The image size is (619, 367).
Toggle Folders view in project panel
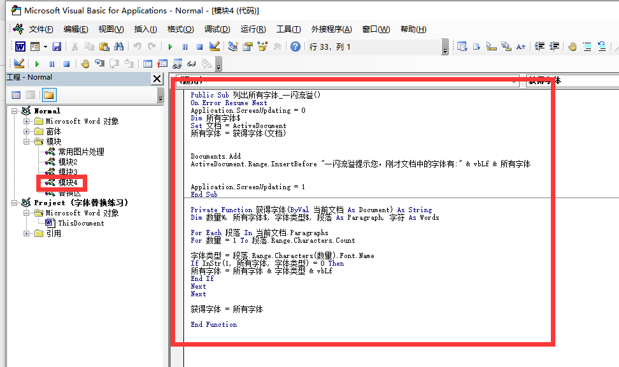[49, 95]
